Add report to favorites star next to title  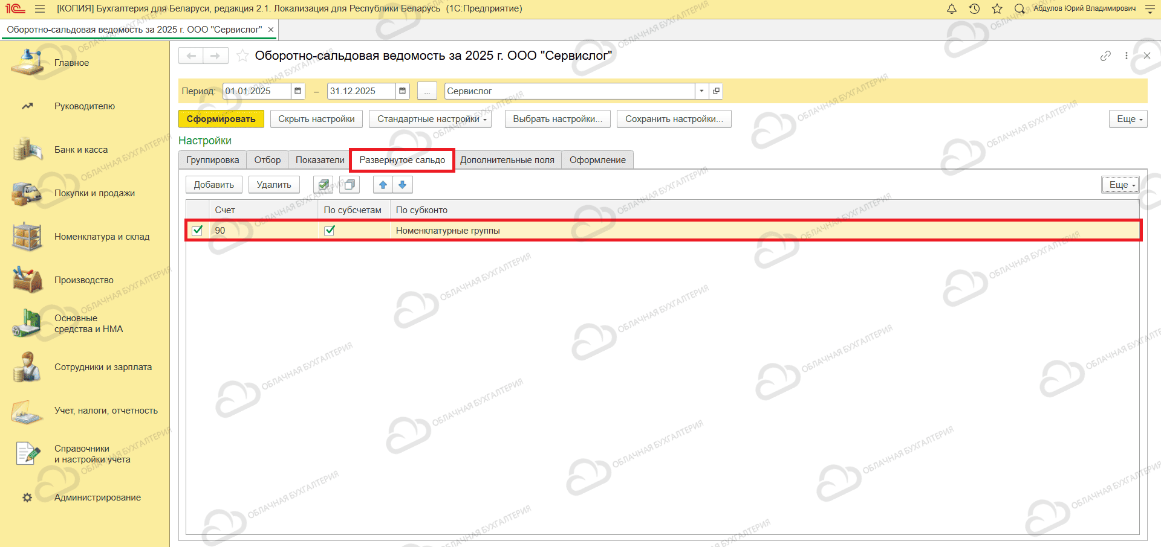tap(242, 56)
